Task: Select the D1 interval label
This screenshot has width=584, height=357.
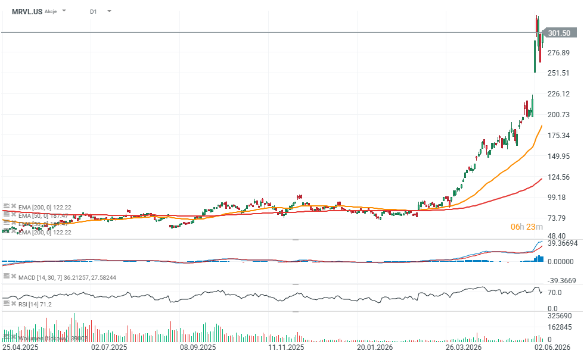Action: tap(93, 11)
